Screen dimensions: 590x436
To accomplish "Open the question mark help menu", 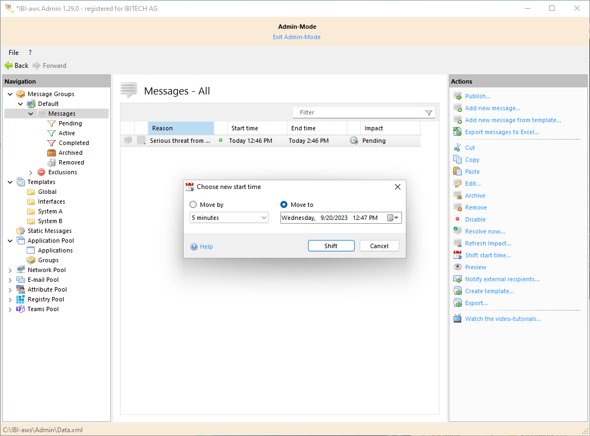I will click(x=30, y=53).
